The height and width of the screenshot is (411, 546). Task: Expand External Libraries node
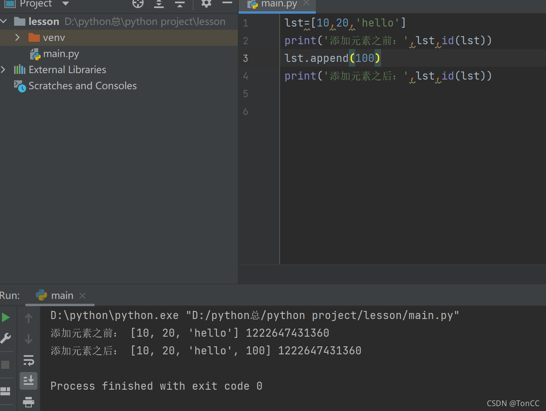click(x=4, y=70)
